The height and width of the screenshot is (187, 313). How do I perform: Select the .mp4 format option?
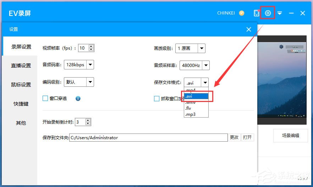point(196,90)
